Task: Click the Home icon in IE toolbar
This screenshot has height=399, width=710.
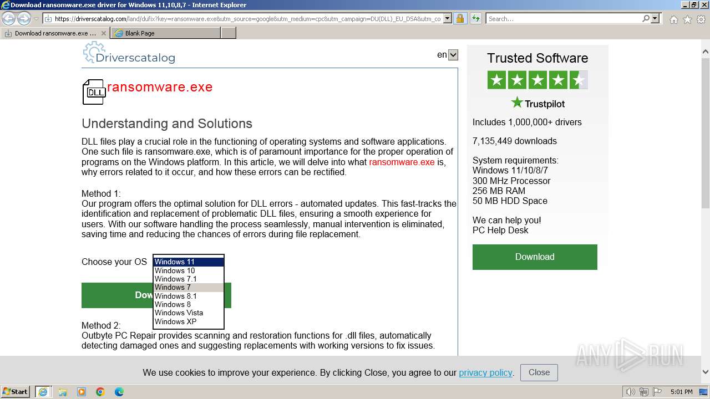Action: 673,19
